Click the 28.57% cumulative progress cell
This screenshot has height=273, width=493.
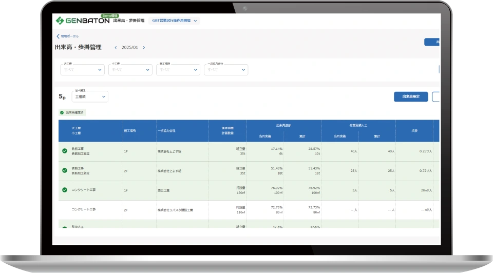(314, 149)
